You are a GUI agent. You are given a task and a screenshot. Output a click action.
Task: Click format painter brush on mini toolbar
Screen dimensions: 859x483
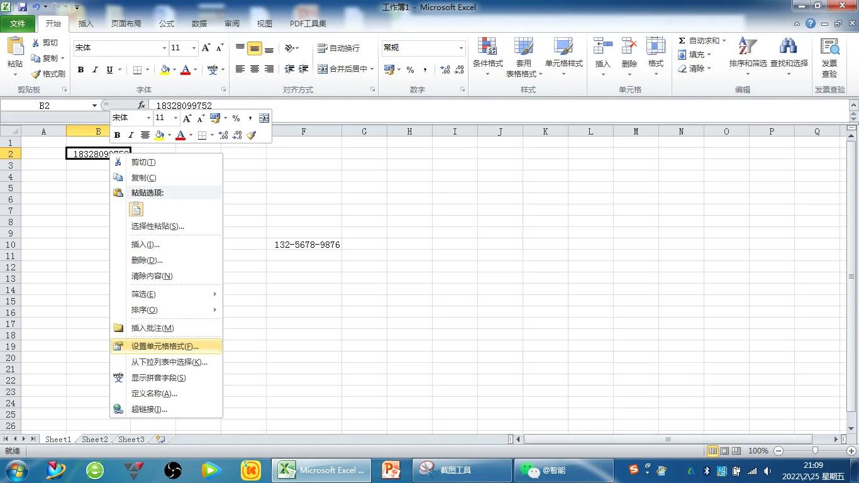(x=252, y=135)
